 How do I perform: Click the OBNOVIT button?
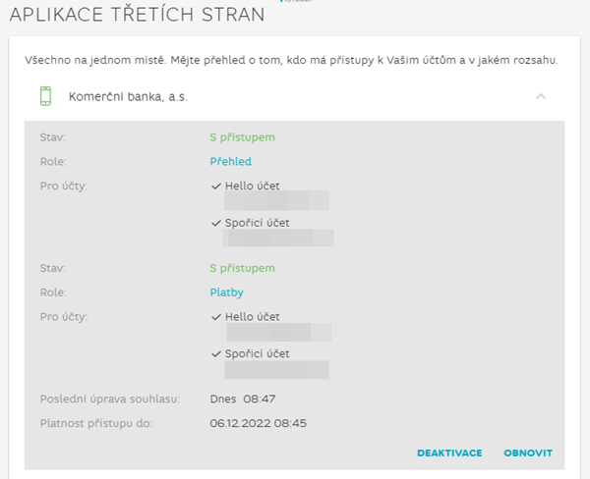pyautogui.click(x=528, y=452)
